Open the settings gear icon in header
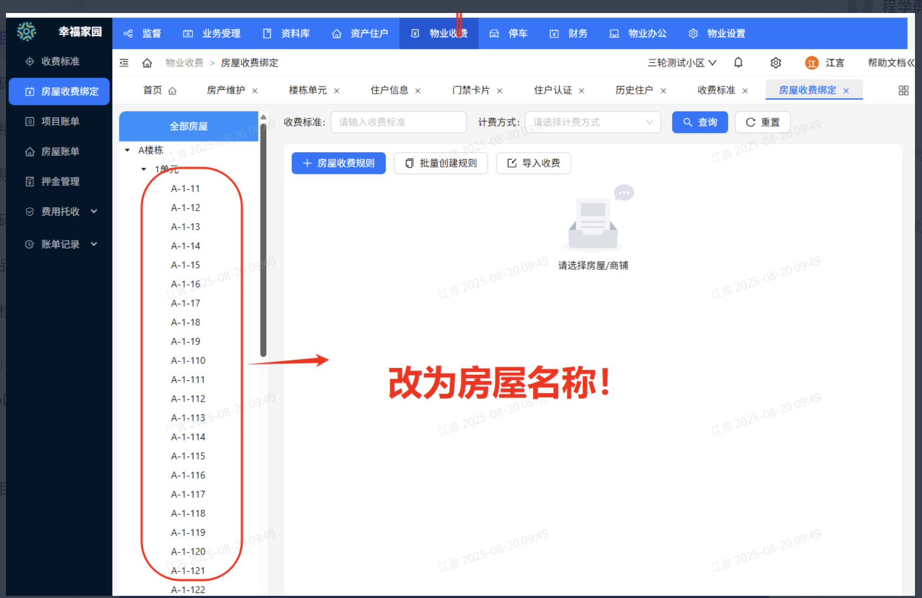Screen dimensions: 922x598 [x=775, y=63]
